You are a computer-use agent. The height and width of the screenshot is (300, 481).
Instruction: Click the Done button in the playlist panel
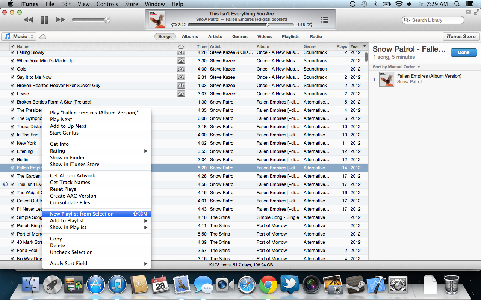click(x=464, y=52)
